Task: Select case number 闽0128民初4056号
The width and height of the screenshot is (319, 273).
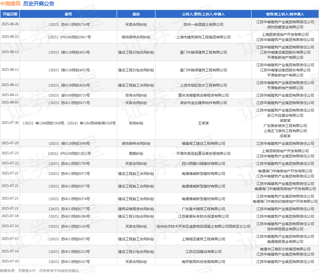Action: (68, 85)
